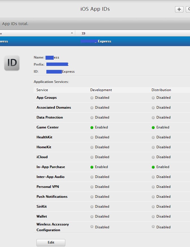
Task: Click the App Groups service label
Action: pyautogui.click(x=47, y=98)
